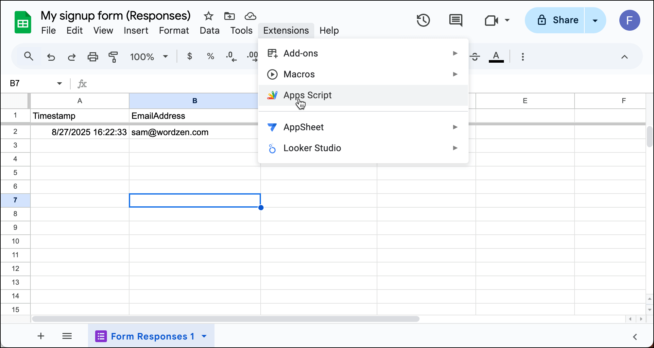Image resolution: width=654 pixels, height=348 pixels.
Task: Move spreadsheet to a folder
Action: click(229, 16)
